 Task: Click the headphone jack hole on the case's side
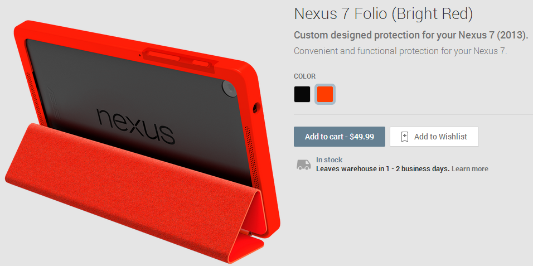pos(255,108)
